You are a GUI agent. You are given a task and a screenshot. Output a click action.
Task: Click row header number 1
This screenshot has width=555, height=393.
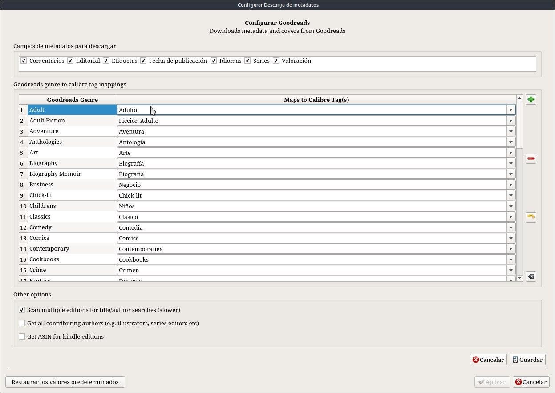[x=23, y=110]
